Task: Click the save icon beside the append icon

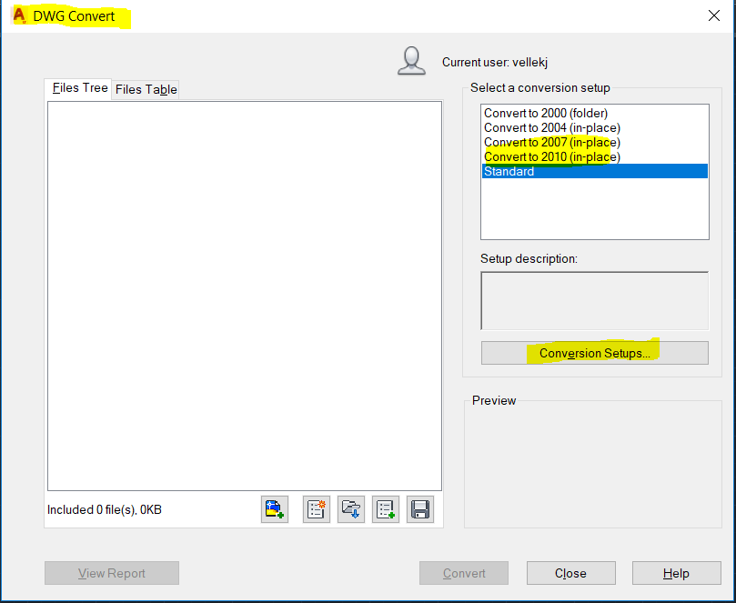Action: 419,509
